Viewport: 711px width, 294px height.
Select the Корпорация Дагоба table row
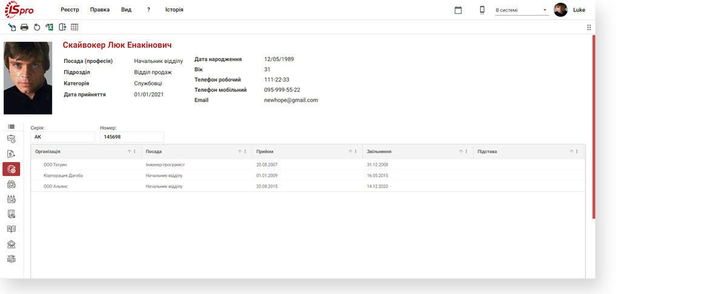coord(308,175)
